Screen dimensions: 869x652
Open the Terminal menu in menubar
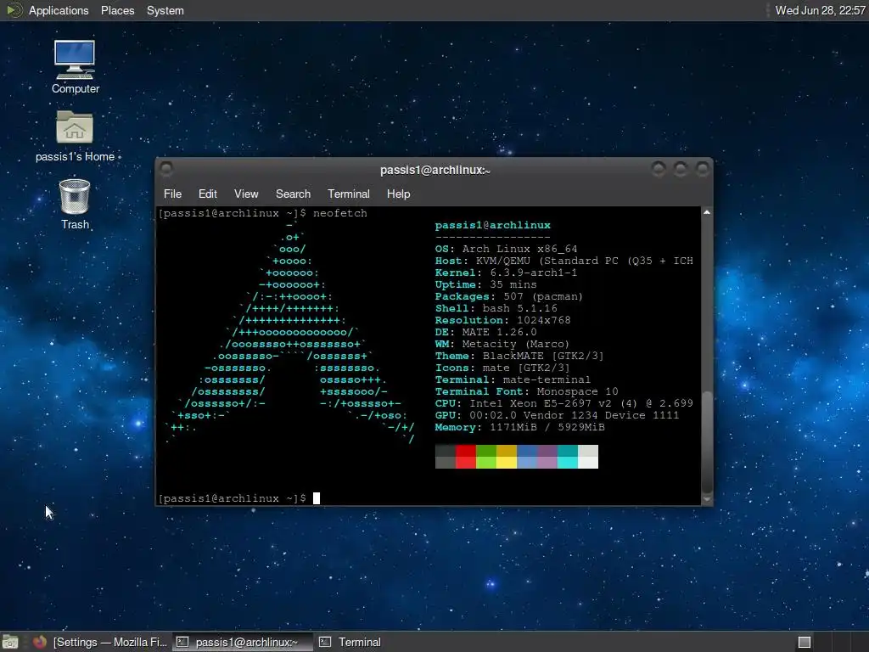click(x=349, y=194)
